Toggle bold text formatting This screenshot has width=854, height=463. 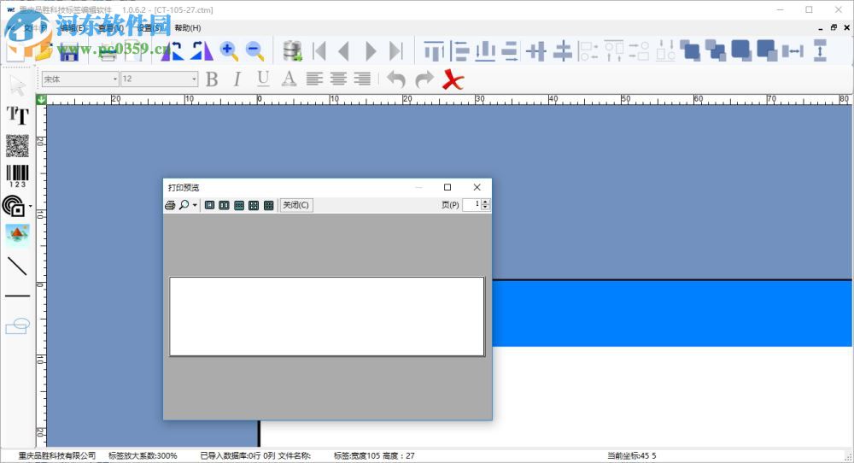click(212, 79)
